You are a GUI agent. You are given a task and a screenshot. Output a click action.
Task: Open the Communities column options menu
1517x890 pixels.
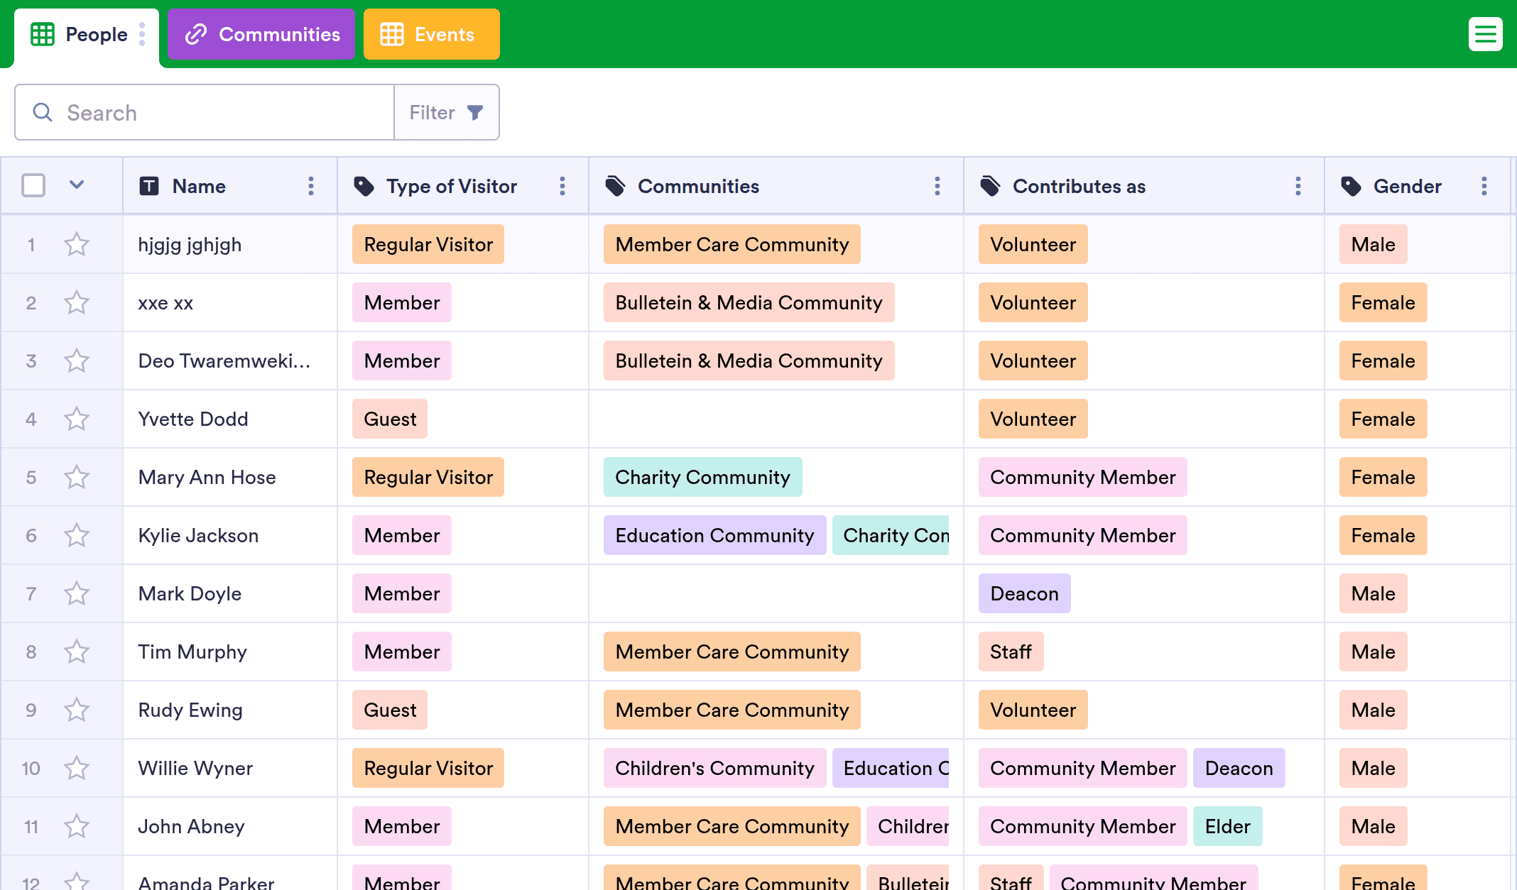(x=937, y=186)
